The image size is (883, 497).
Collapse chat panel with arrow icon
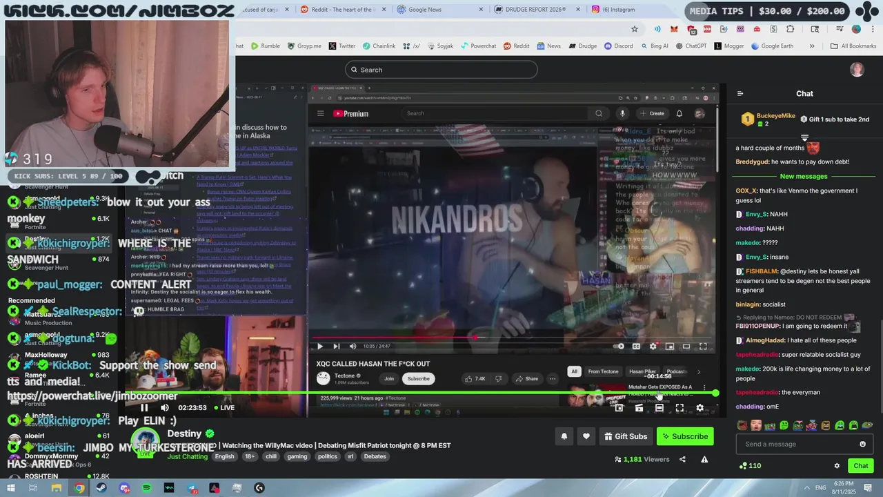(x=740, y=94)
